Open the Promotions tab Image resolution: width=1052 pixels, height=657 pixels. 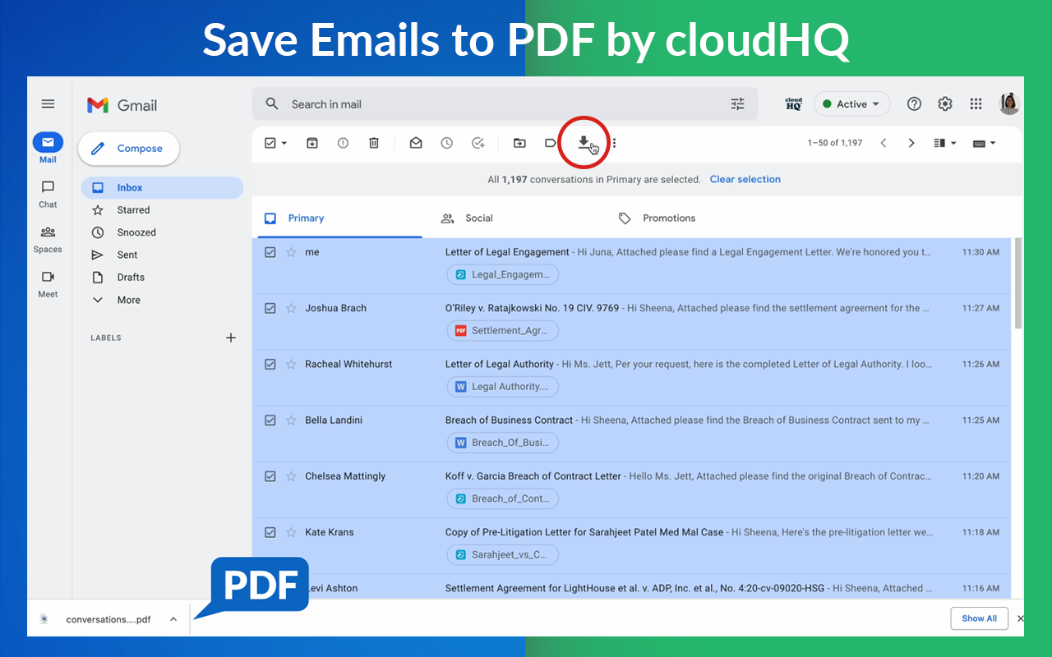pyautogui.click(x=669, y=218)
